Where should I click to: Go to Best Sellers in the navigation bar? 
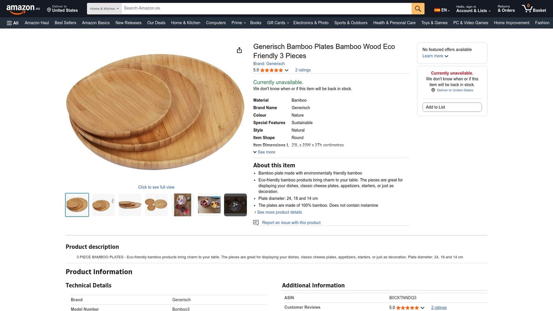[x=65, y=23]
